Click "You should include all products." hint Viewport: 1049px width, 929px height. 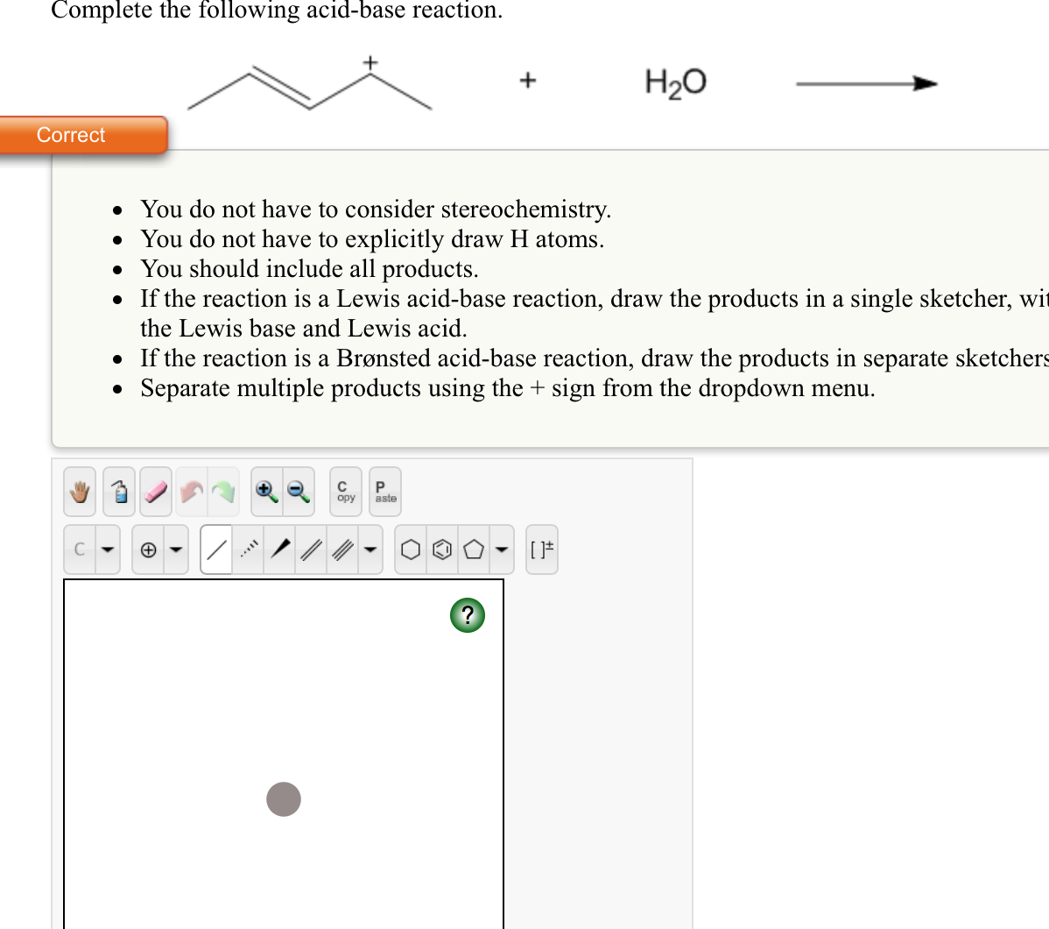(x=309, y=268)
